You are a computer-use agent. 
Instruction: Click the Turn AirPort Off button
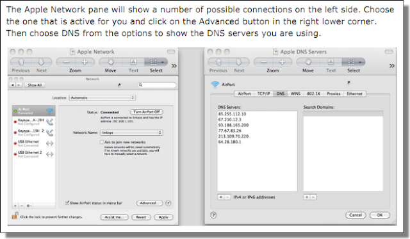click(x=147, y=112)
